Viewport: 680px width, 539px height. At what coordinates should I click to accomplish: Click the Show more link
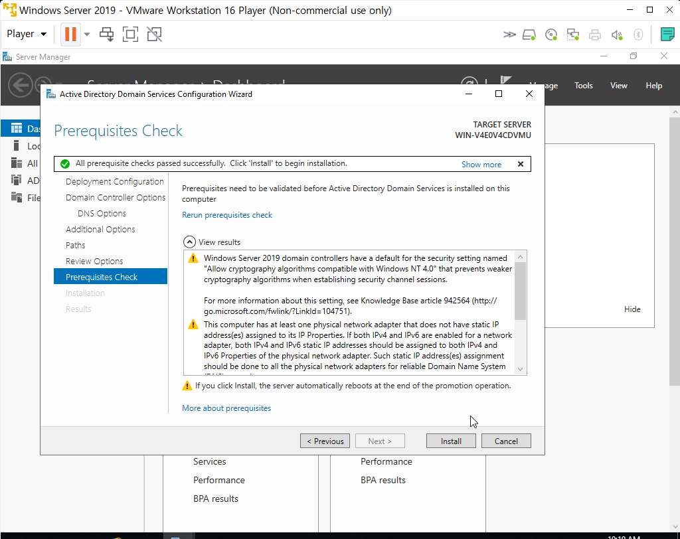tap(481, 165)
